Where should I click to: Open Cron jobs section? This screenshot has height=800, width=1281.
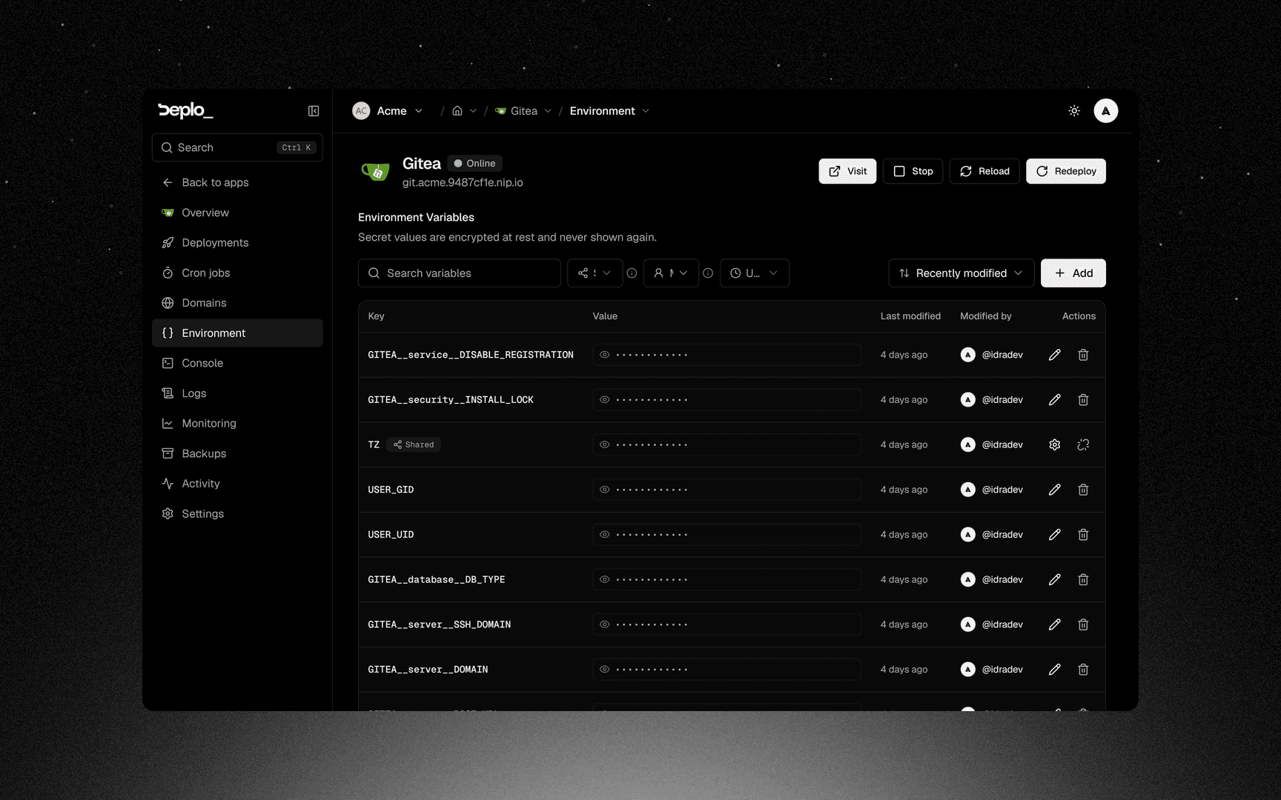tap(237, 273)
